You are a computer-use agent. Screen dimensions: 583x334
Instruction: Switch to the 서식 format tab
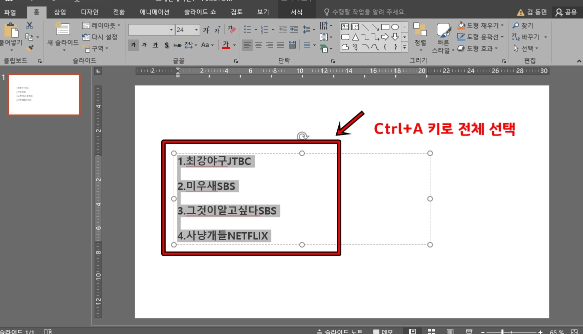click(x=296, y=12)
